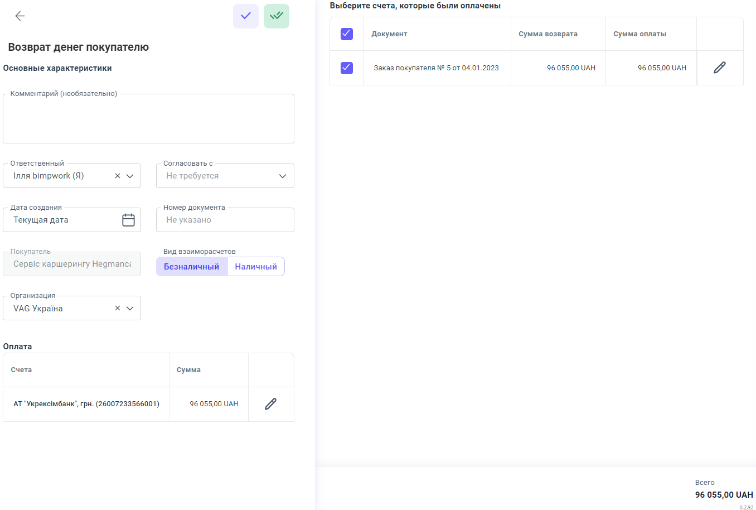Clear the VAG Україна organization selection
The width and height of the screenshot is (756, 510).
[118, 308]
